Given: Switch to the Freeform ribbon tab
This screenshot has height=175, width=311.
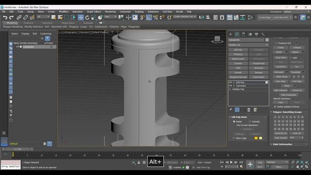Looking at the screenshot, I should pyautogui.click(x=28, y=23).
